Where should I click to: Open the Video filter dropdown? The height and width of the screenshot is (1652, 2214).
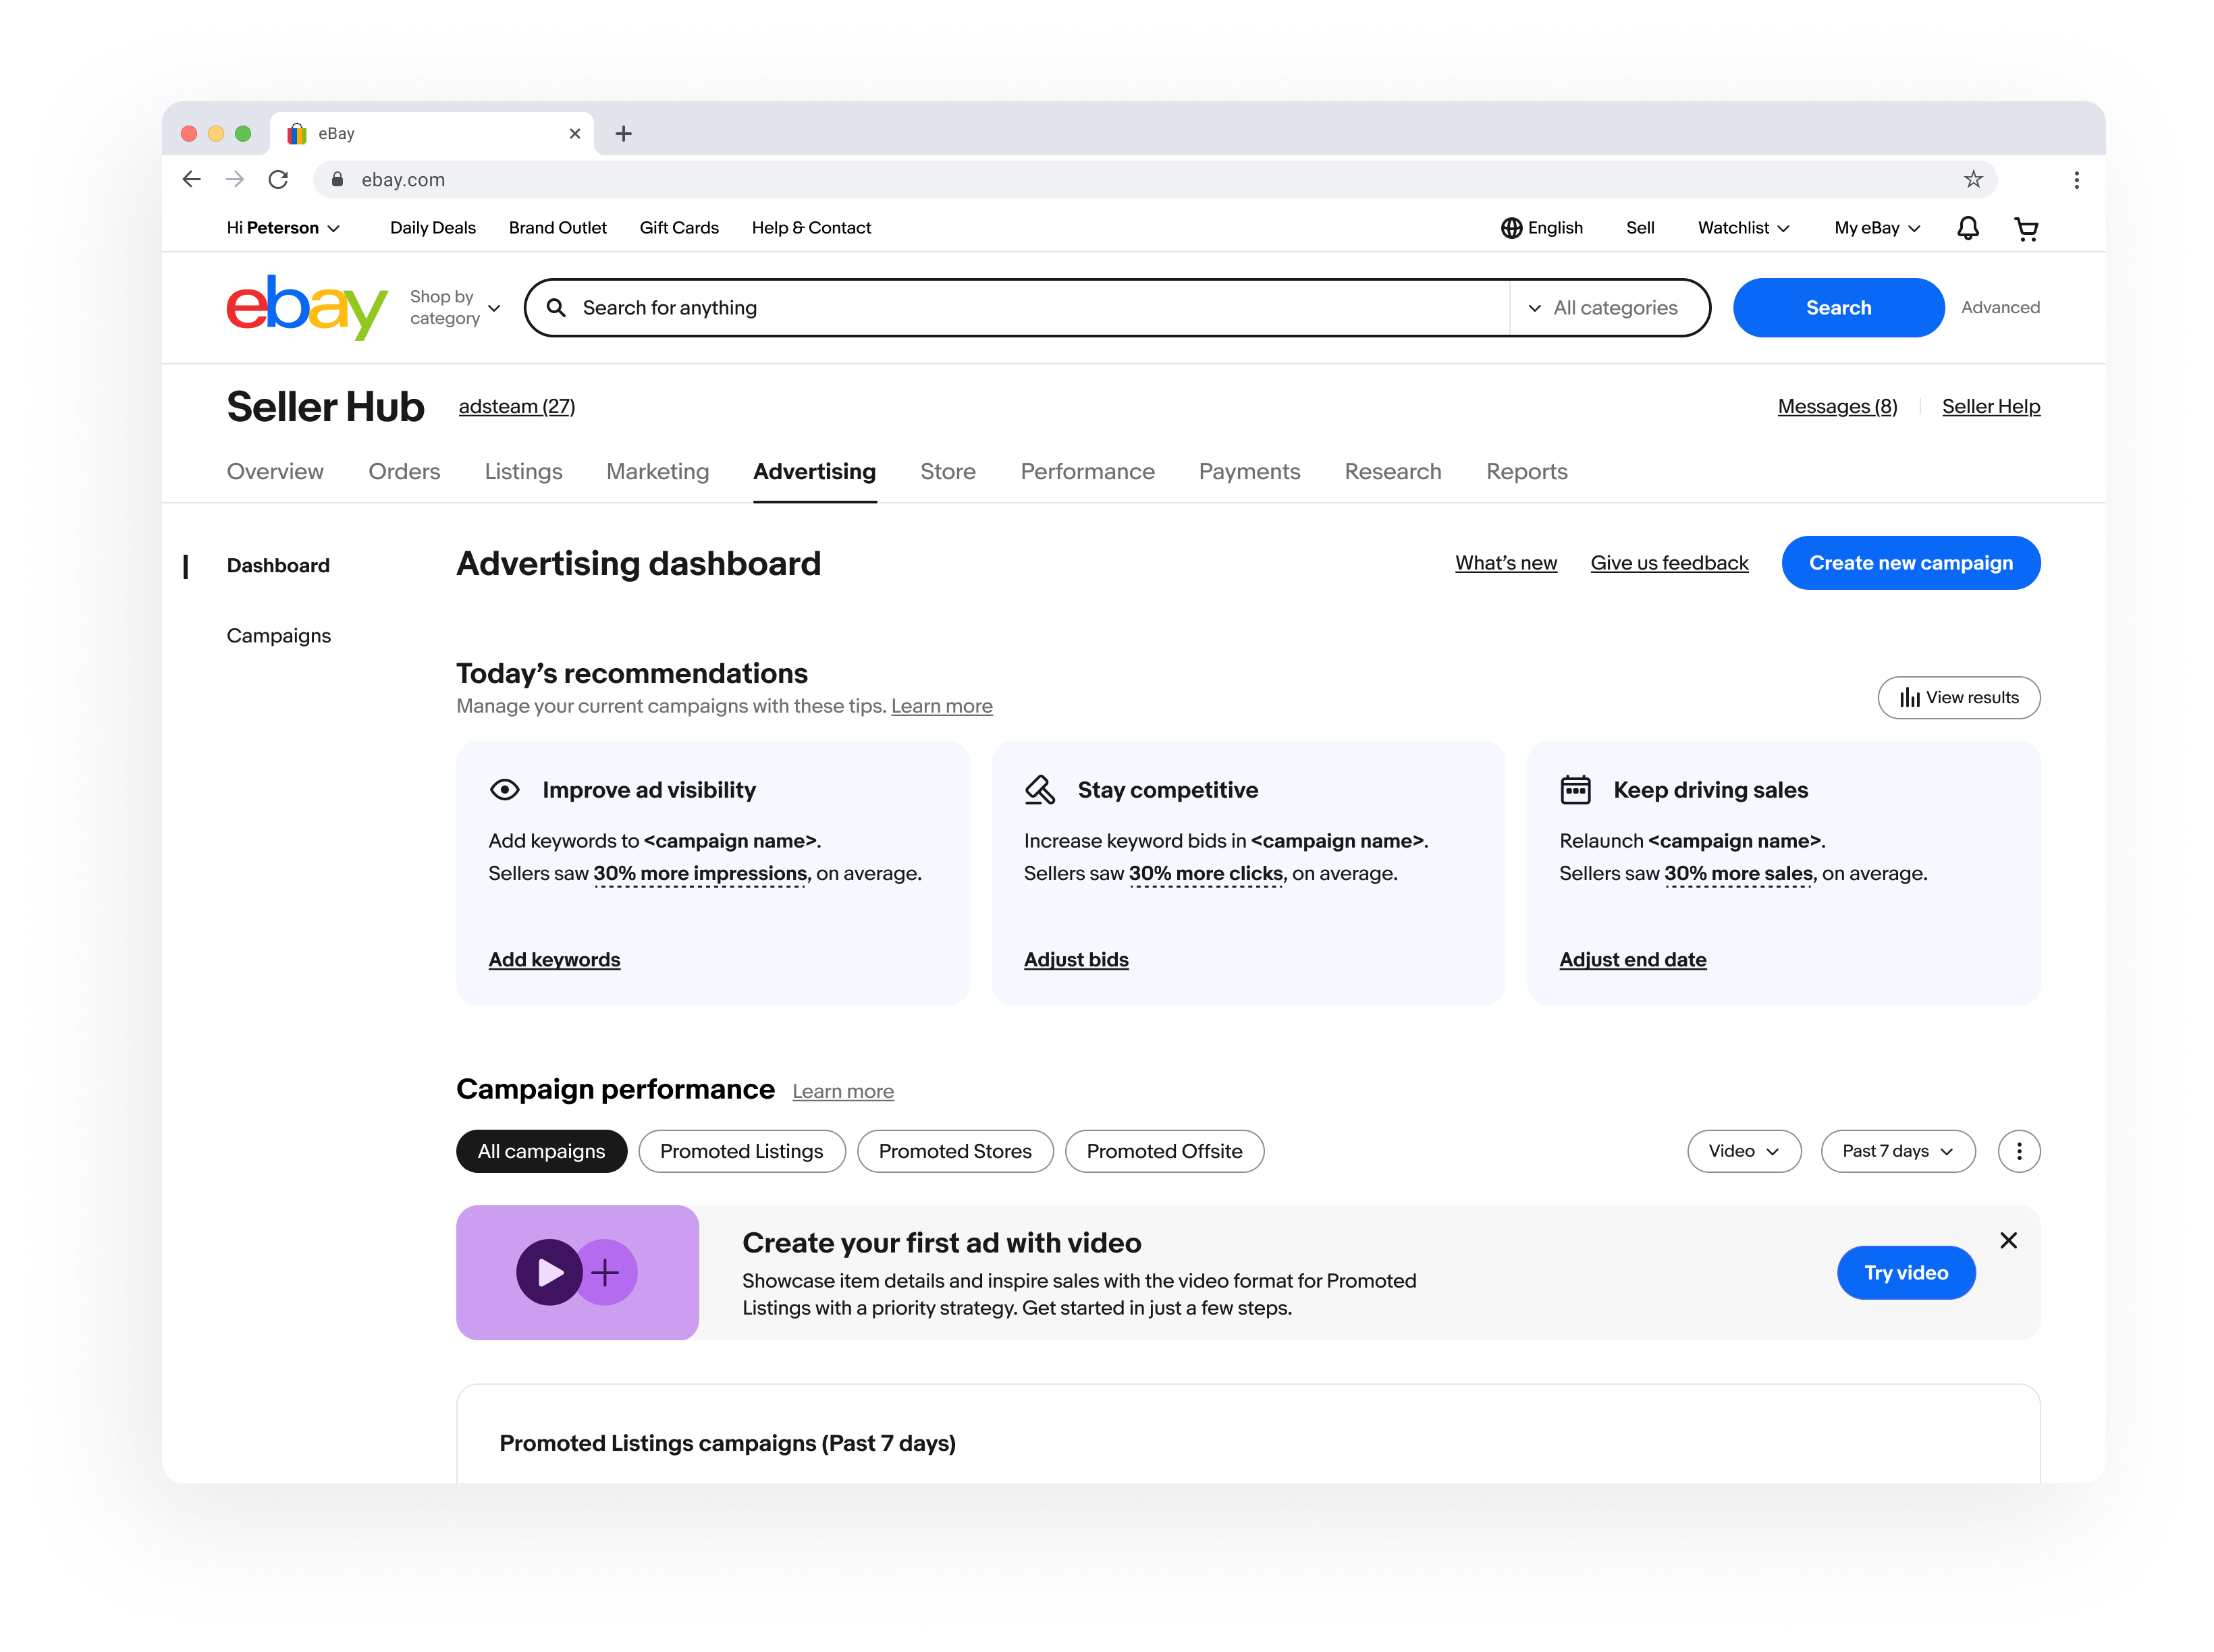pyautogui.click(x=1743, y=1151)
